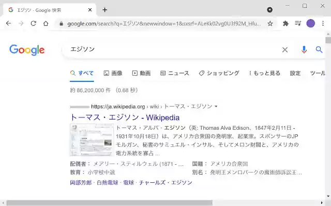Click the scroll down arrow
The height and width of the screenshot is (206, 331).
coord(328,196)
